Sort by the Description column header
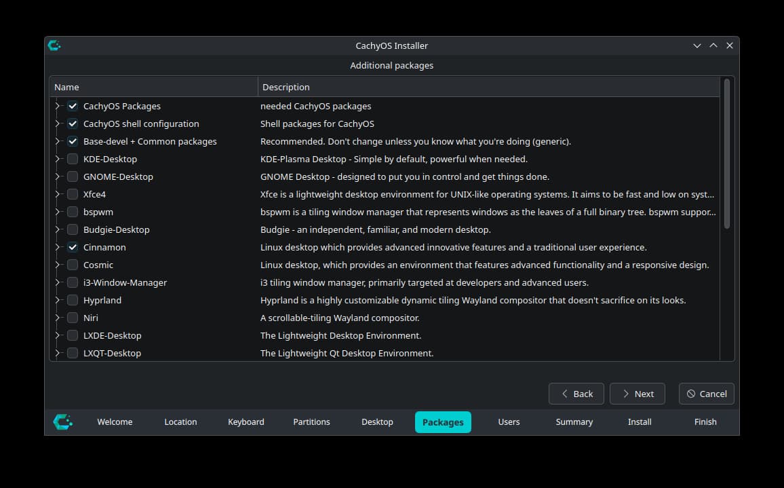784x488 pixels. pyautogui.click(x=488, y=87)
